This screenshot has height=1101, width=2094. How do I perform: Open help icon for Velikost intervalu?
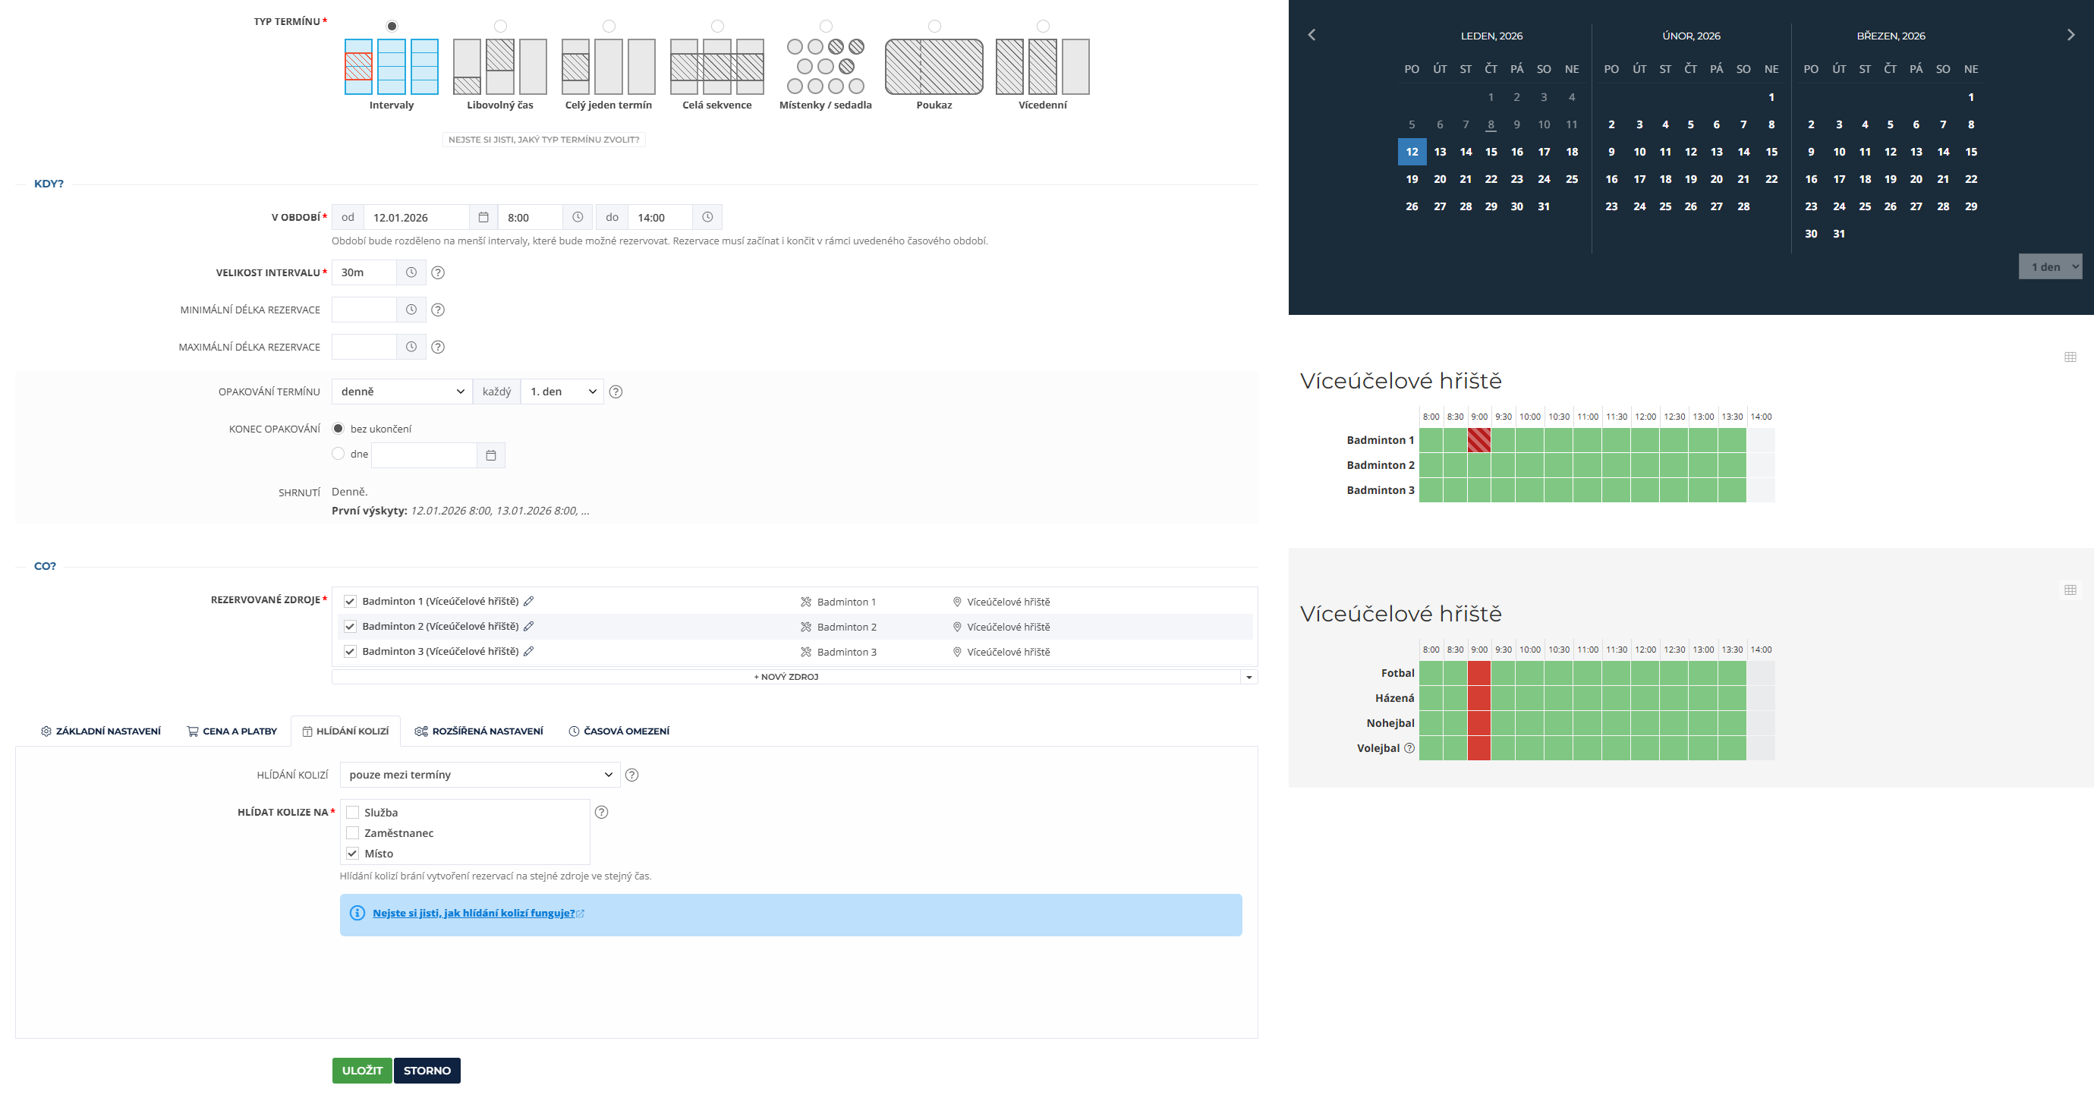click(437, 273)
